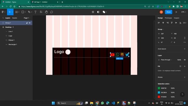Open File Explorer from taskbar
Viewport: 188px width, 106px height.
coord(92,103)
